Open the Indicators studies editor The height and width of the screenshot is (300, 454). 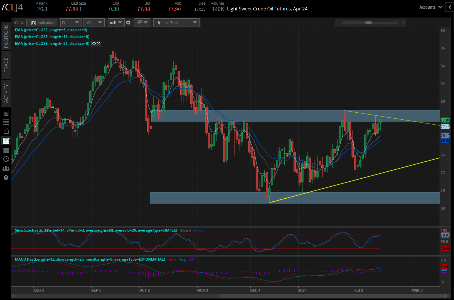pyautogui.click(x=42, y=22)
